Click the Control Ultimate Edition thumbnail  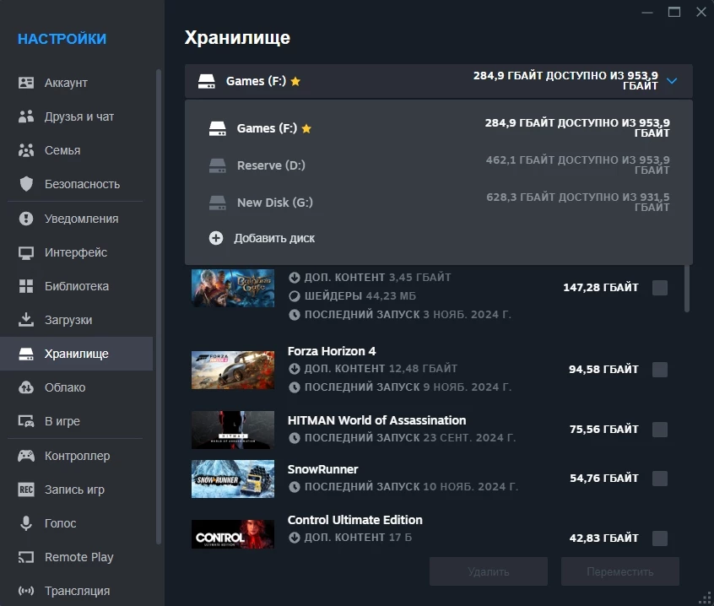[233, 535]
